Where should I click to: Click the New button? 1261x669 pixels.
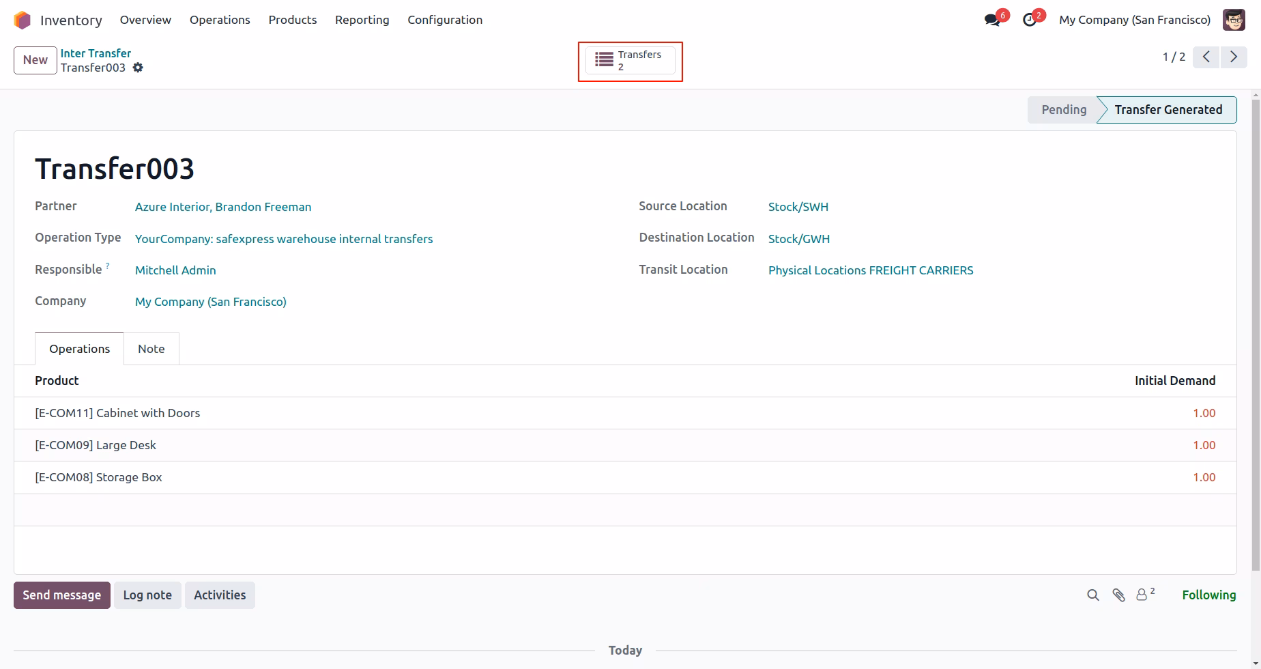click(35, 60)
